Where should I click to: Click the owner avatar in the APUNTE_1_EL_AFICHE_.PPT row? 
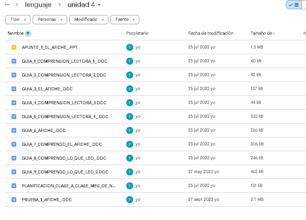pos(130,47)
